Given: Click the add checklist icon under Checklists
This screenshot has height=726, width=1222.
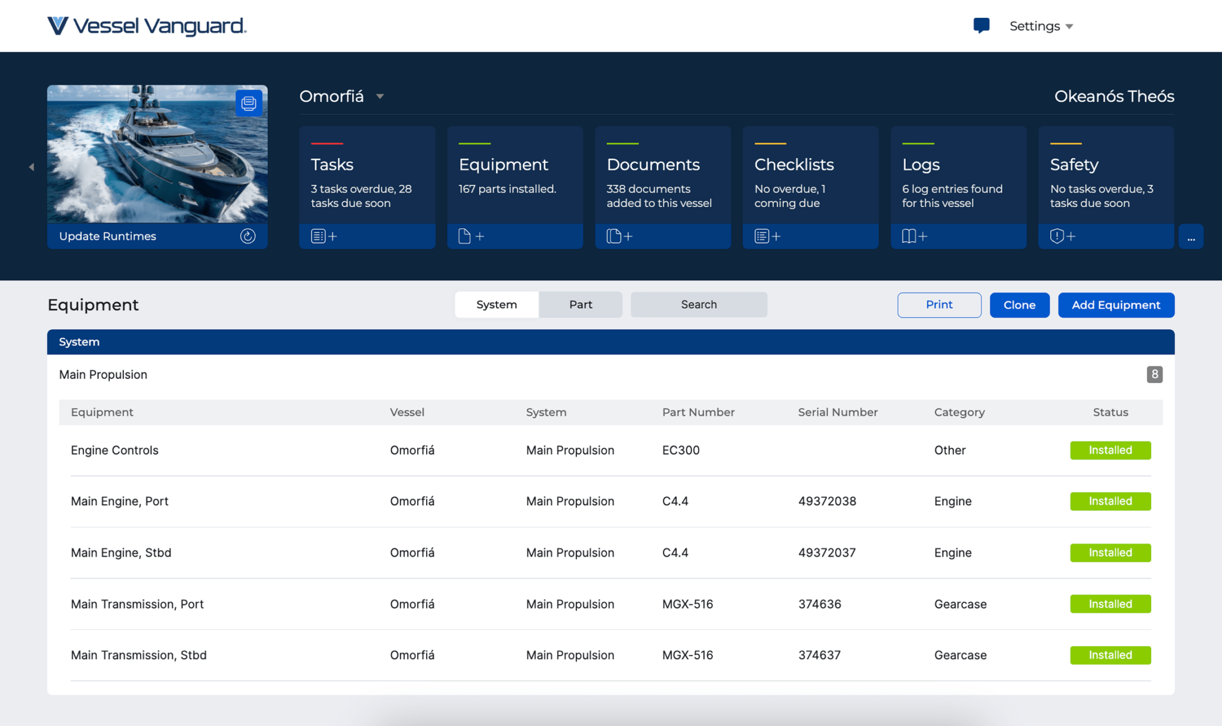Looking at the screenshot, I should point(766,236).
